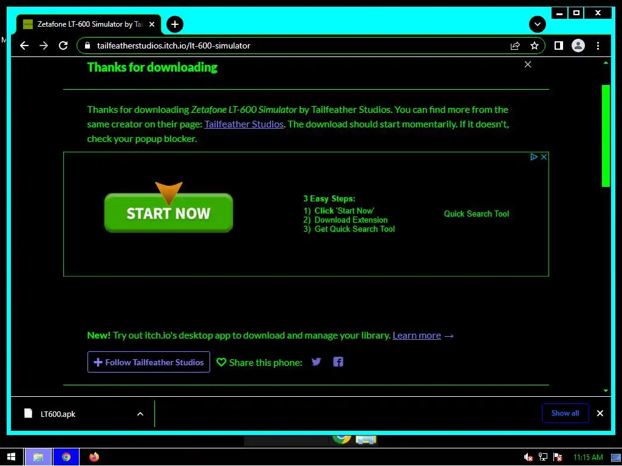Expand the tab search dropdown
The width and height of the screenshot is (622, 466).
pyautogui.click(x=537, y=24)
